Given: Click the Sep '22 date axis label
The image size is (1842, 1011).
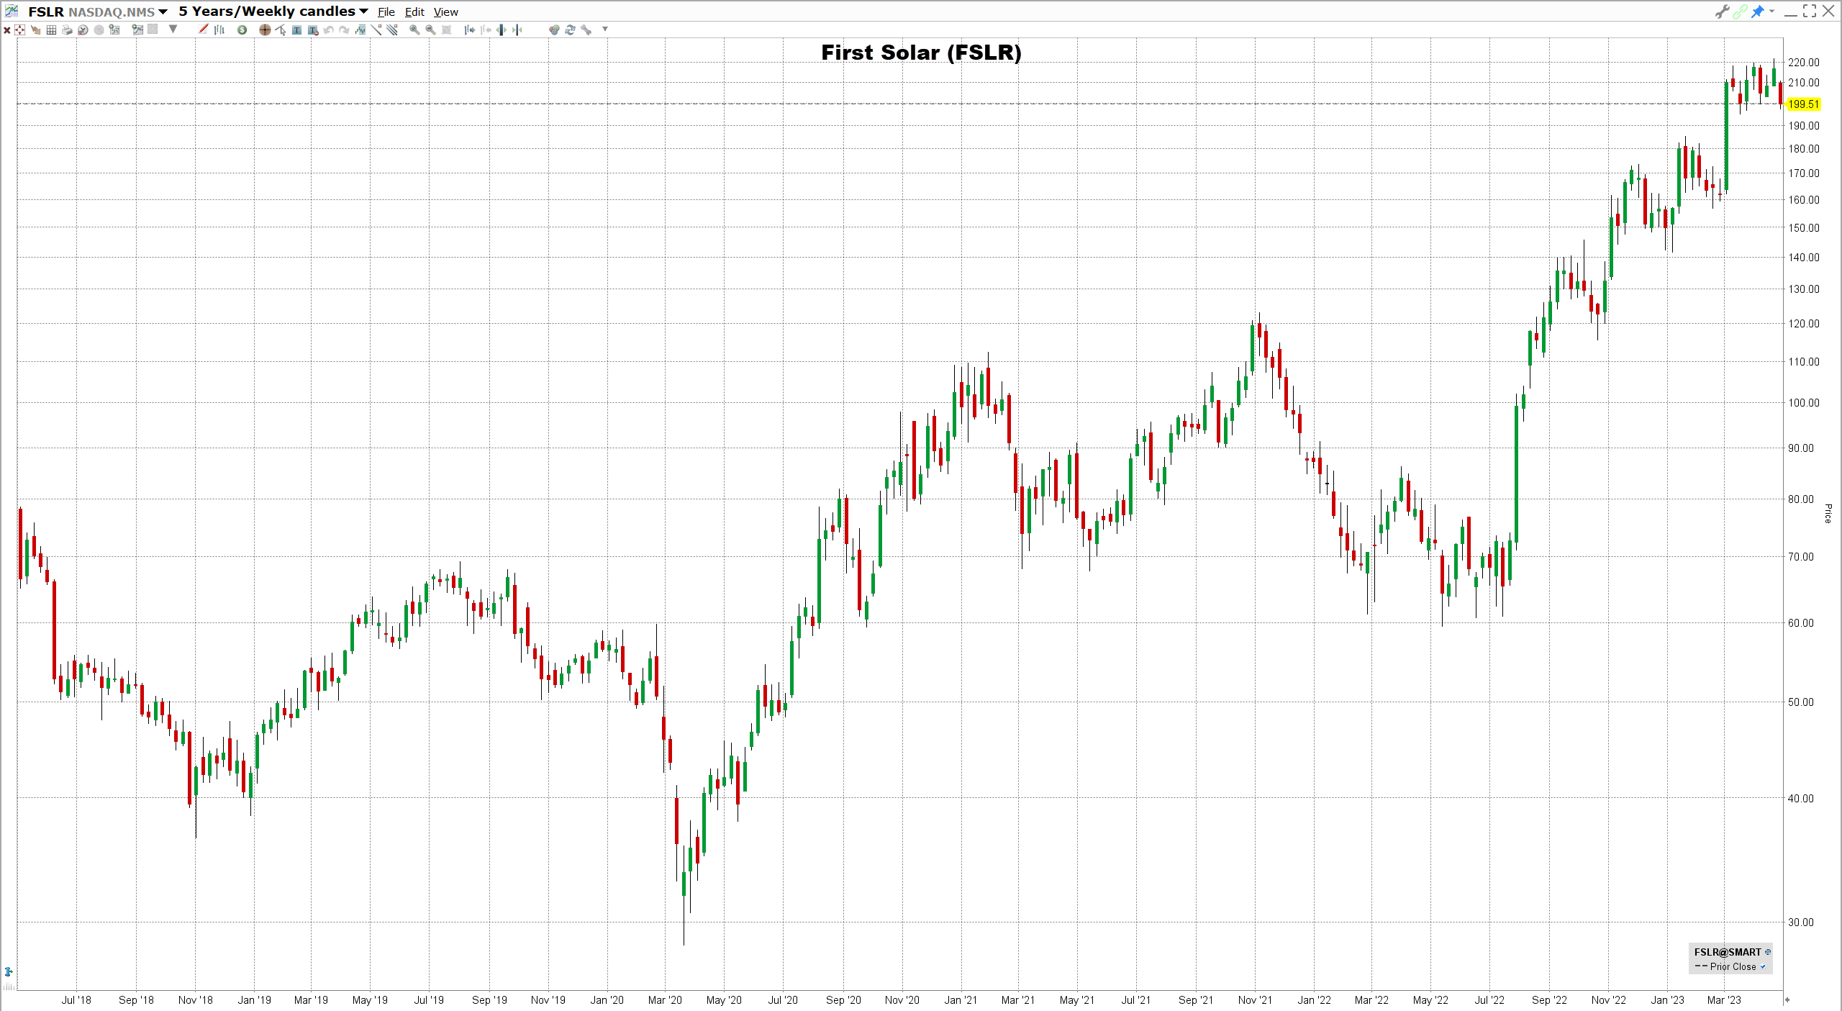Looking at the screenshot, I should [1549, 1000].
